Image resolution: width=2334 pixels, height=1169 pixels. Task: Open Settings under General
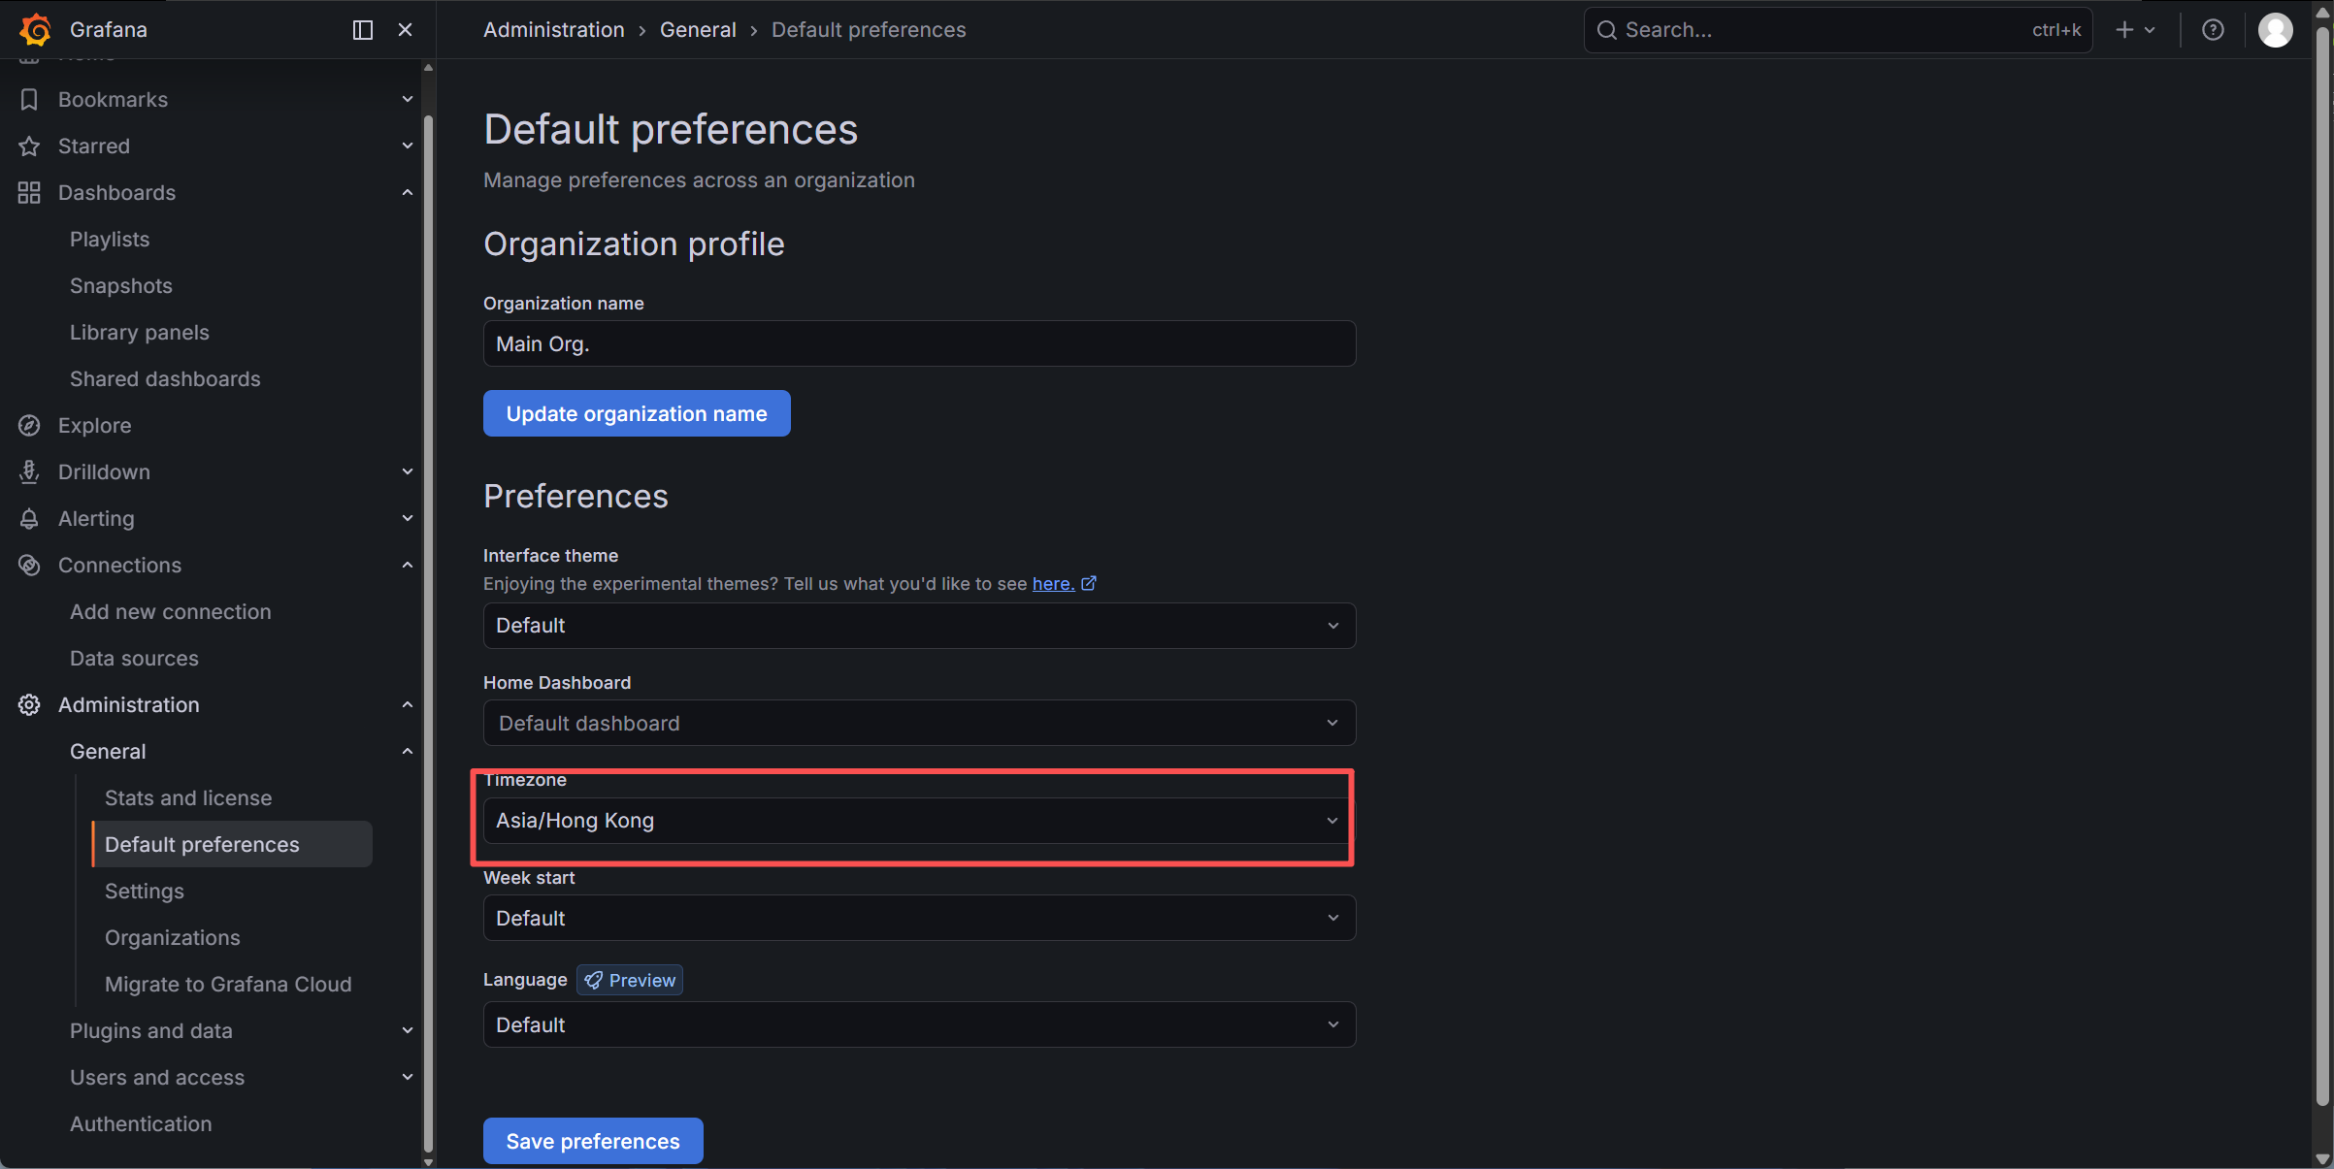[145, 891]
